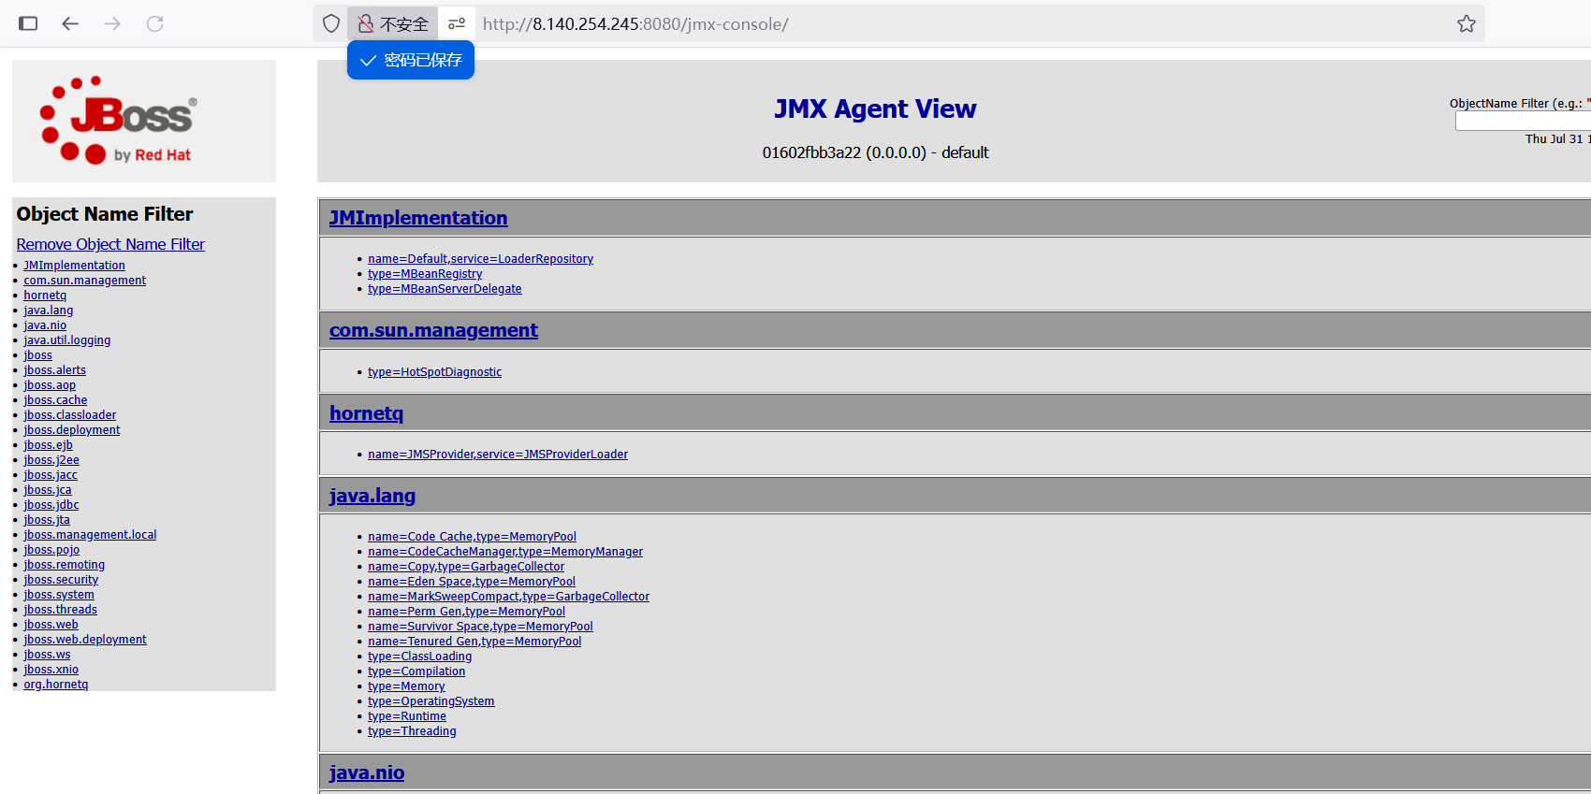The width and height of the screenshot is (1591, 794).
Task: Open jboss.management.local in the sidebar
Action: pyautogui.click(x=90, y=535)
